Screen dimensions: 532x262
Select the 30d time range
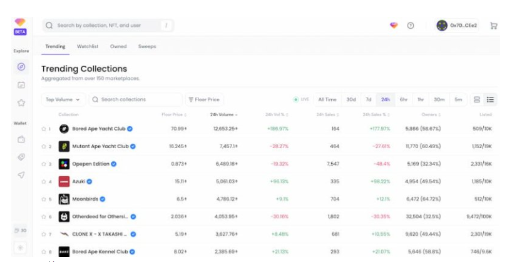pyautogui.click(x=351, y=99)
